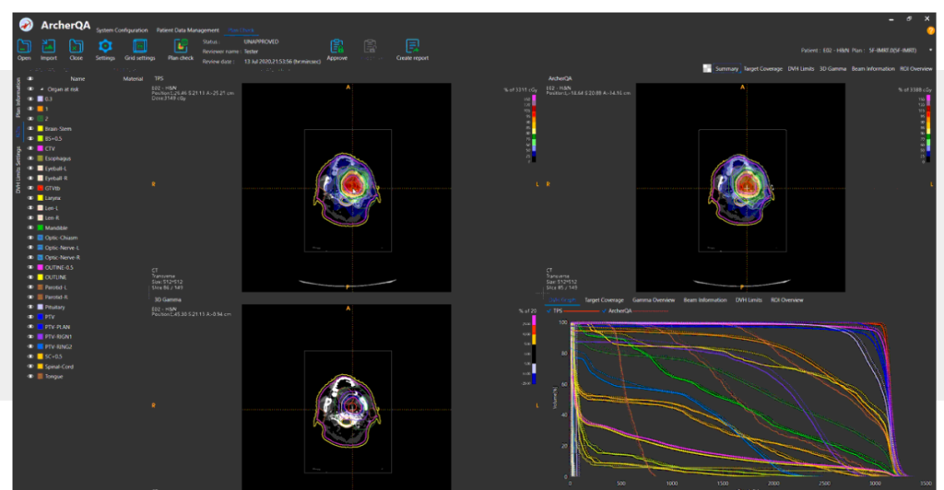Select the lower DVH Graph tab
Viewport: 944px width, 490px height.
pos(562,300)
